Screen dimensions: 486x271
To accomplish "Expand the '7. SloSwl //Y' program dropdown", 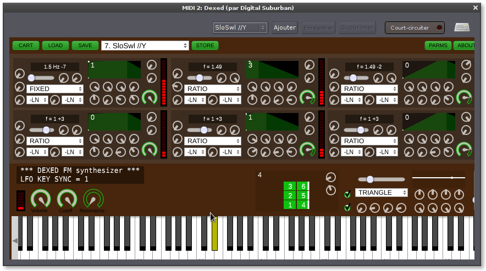I will click(x=145, y=46).
